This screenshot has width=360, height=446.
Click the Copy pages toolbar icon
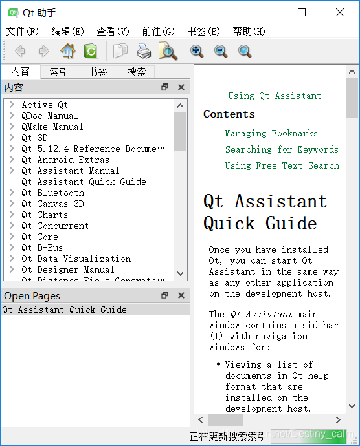pyautogui.click(x=120, y=51)
